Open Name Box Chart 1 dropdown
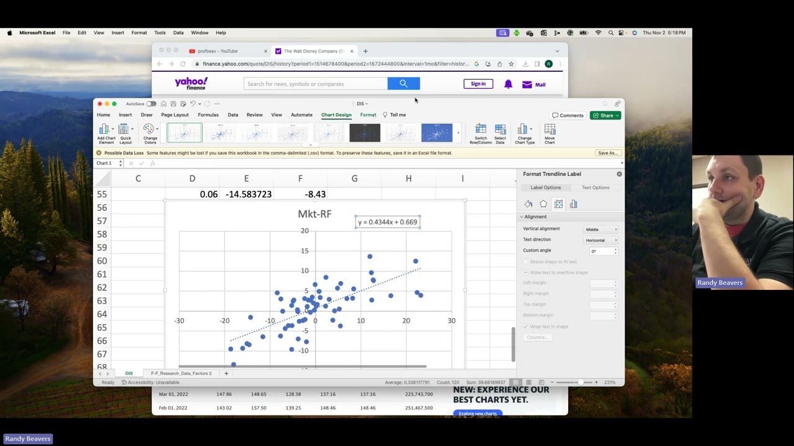 point(120,163)
